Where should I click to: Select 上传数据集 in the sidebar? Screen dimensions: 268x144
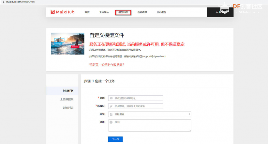[x=67, y=99]
